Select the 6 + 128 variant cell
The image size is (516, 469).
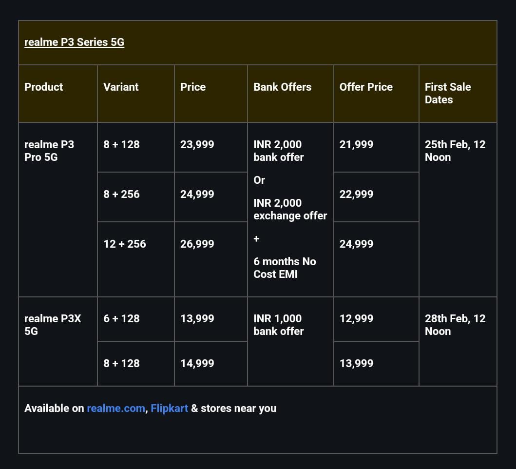coord(121,318)
